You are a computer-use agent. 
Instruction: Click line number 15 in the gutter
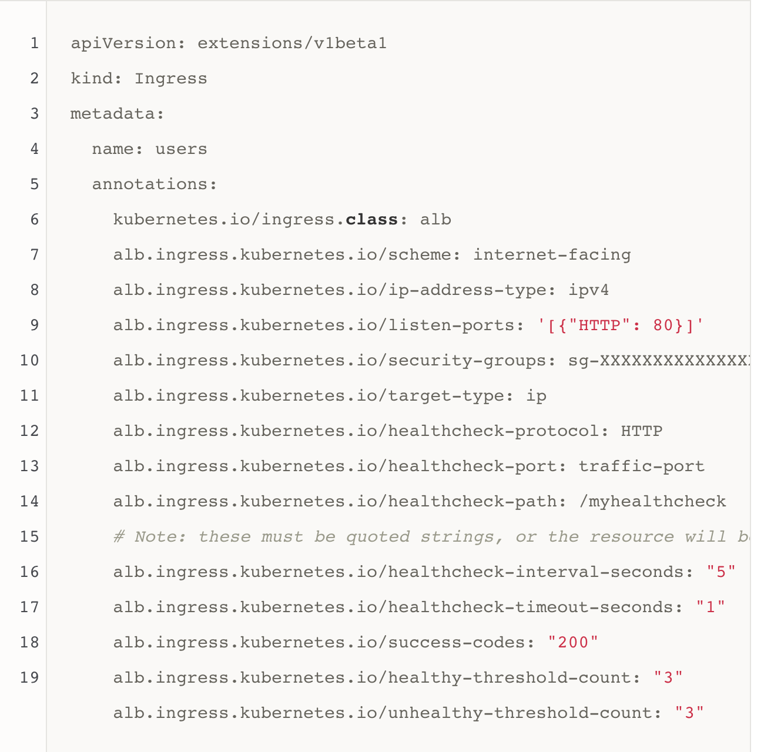point(29,537)
